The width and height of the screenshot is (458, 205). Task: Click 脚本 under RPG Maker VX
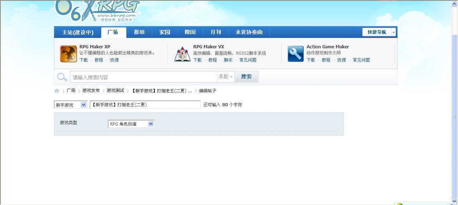pyautogui.click(x=228, y=60)
